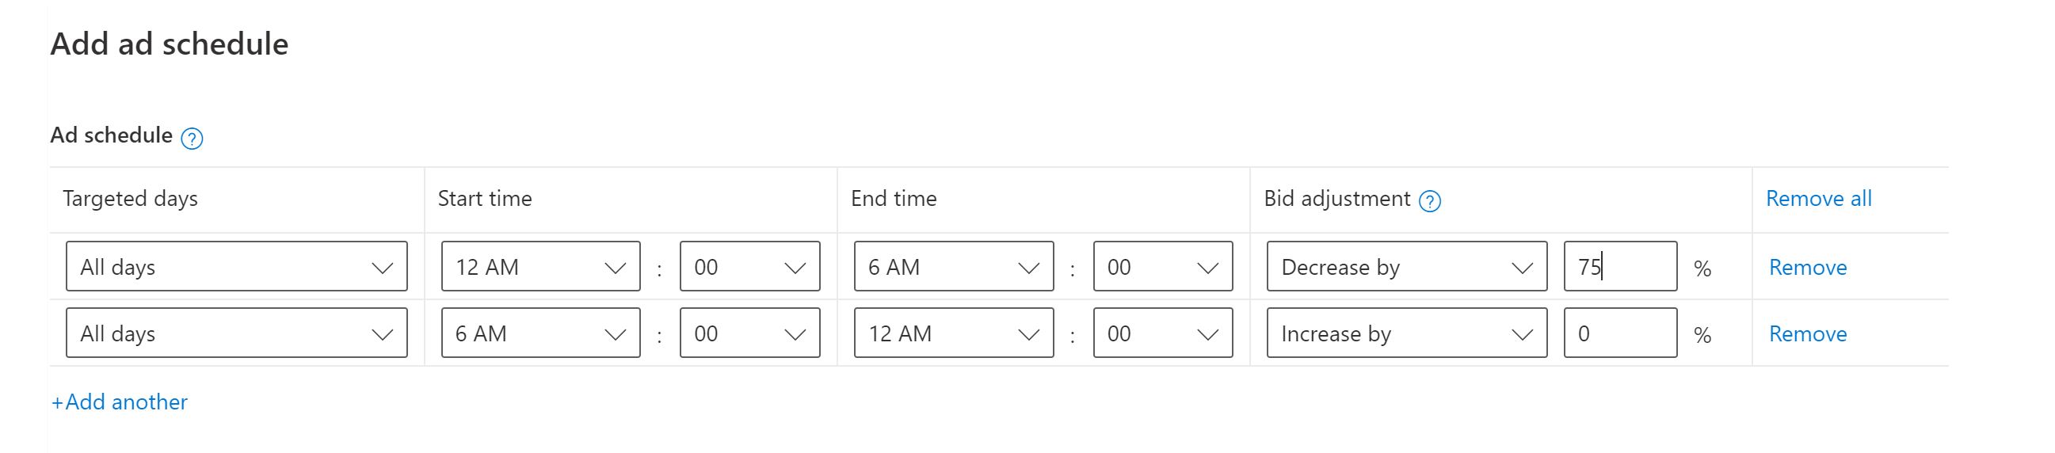Open the Decrease by dropdown
Viewport: 2055px width, 453px height.
[x=1406, y=266]
